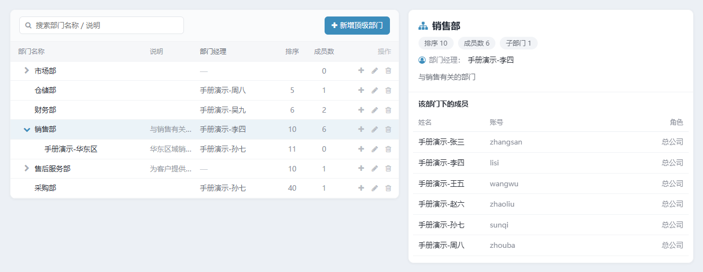Click manager 手册演示-吴九 in 财务部 row
The width and height of the screenshot is (703, 272).
(223, 110)
